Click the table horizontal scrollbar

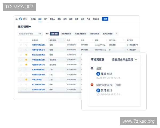point(50,92)
